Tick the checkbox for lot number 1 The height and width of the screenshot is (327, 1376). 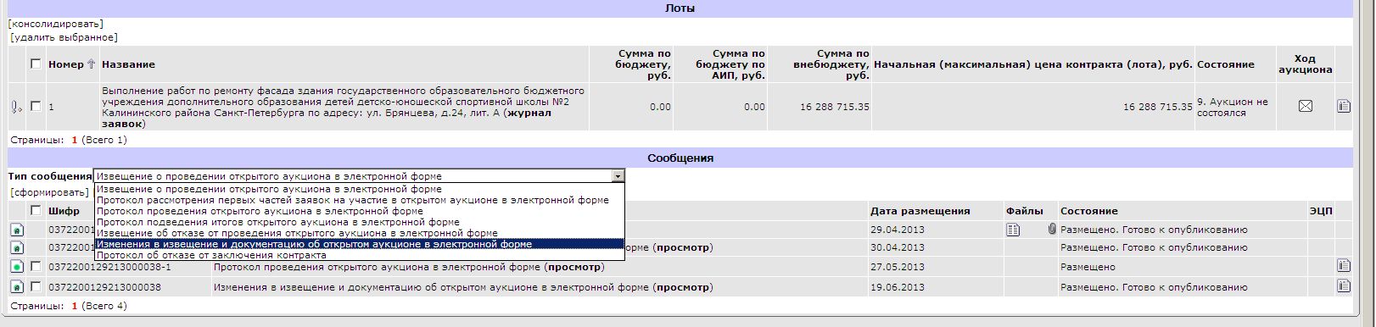click(x=36, y=106)
